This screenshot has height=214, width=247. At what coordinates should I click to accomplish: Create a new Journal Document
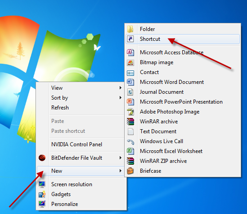(183, 92)
